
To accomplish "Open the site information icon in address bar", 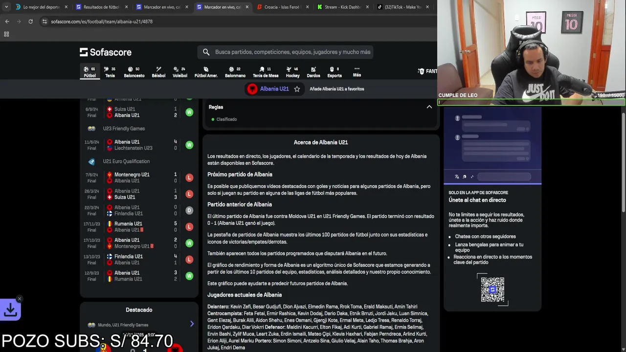I will click(x=45, y=22).
